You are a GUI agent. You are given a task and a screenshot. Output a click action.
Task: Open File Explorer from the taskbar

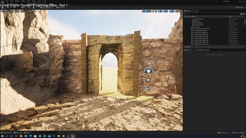tap(59, 136)
